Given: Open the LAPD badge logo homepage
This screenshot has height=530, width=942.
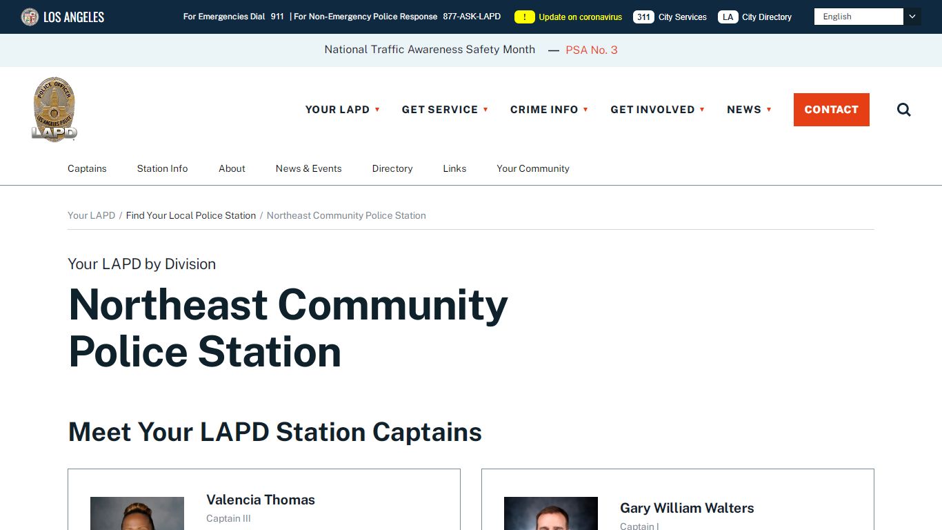Looking at the screenshot, I should pyautogui.click(x=54, y=110).
